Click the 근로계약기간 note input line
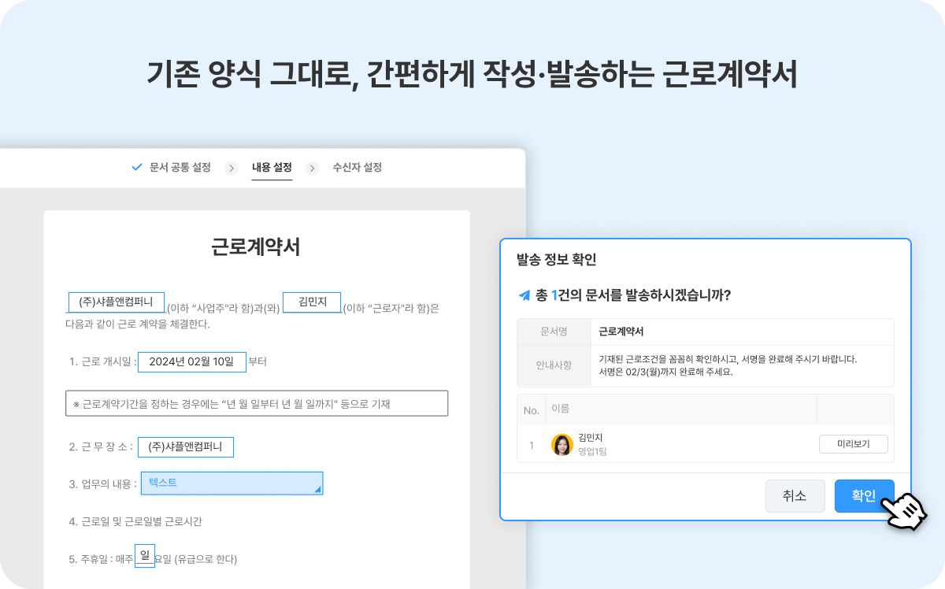 click(x=256, y=403)
